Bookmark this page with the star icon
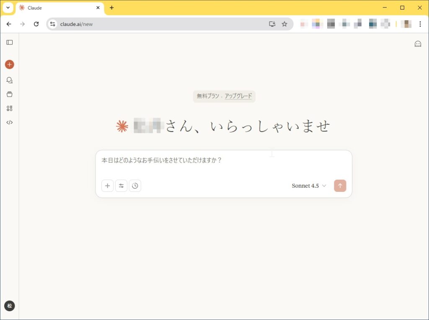Screen dimensions: 429x320 click(284, 24)
